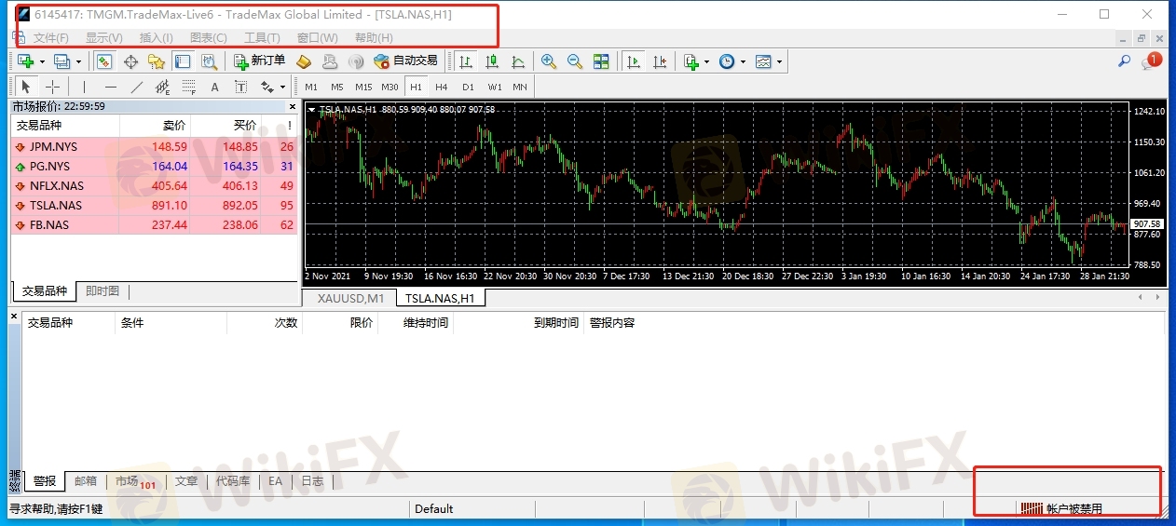Expand the new chart dropdown arrow

[42, 61]
